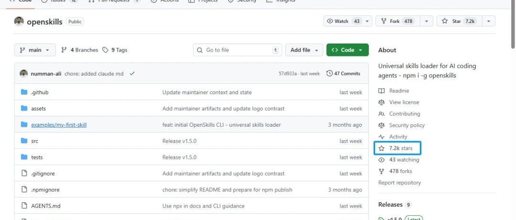Click the View license scale icon
This screenshot has height=220, width=516.
pos(381,102)
